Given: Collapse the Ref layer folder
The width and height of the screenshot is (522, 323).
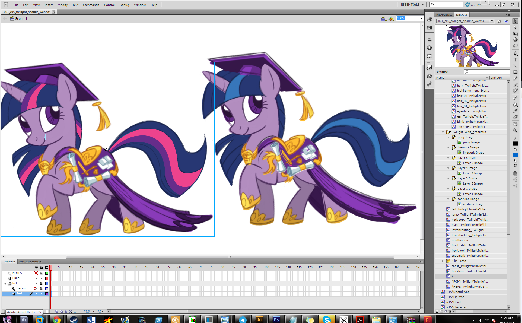Looking at the screenshot, I should (x=5, y=283).
